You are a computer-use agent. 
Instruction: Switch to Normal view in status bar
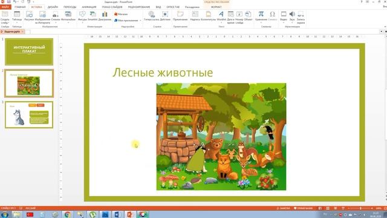point(320,208)
